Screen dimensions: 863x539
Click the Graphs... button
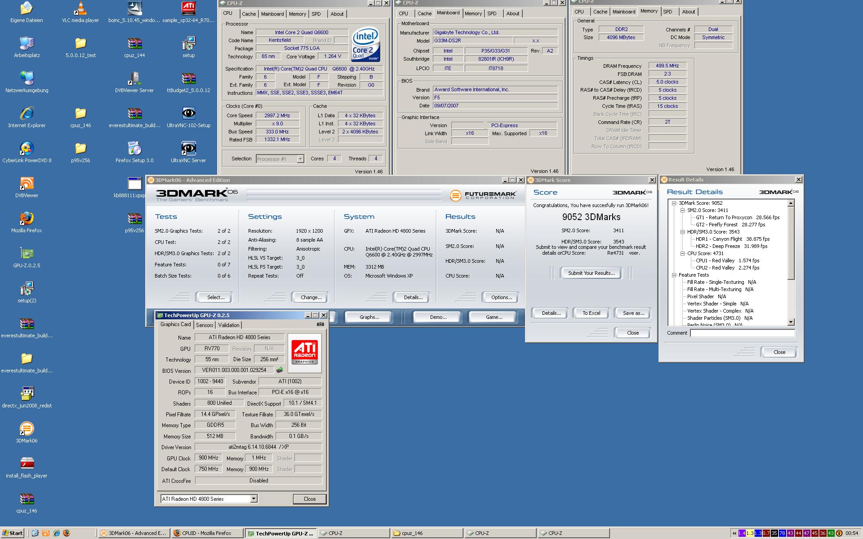tap(369, 317)
